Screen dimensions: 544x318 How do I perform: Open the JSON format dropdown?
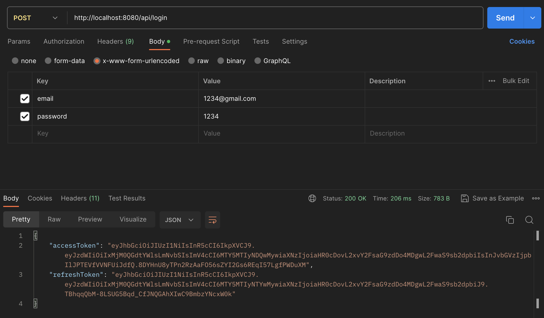pos(180,220)
